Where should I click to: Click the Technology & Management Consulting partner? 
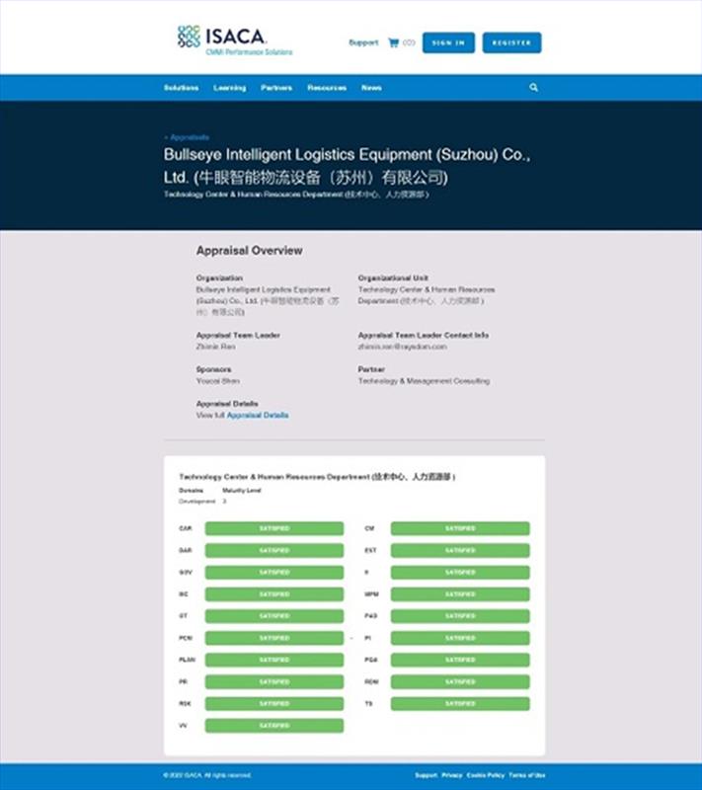424,381
